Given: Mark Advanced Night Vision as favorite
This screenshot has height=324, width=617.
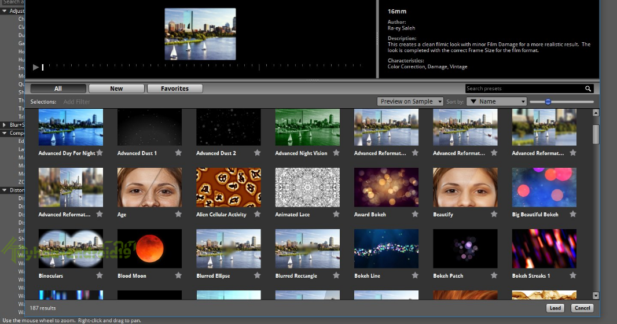Looking at the screenshot, I should pyautogui.click(x=336, y=153).
